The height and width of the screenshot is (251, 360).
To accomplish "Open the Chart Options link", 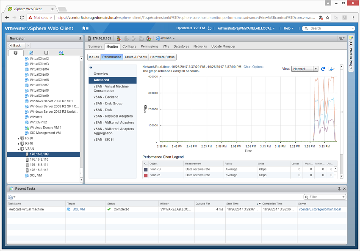I will point(253,67).
